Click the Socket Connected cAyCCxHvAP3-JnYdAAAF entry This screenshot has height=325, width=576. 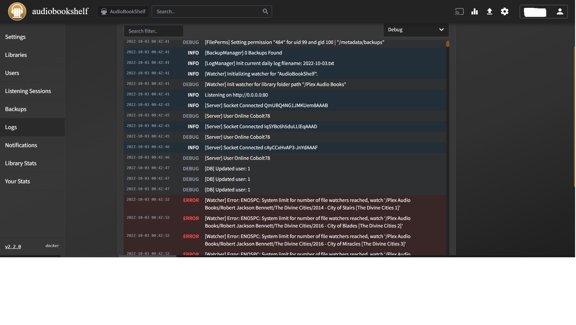[x=285, y=148]
